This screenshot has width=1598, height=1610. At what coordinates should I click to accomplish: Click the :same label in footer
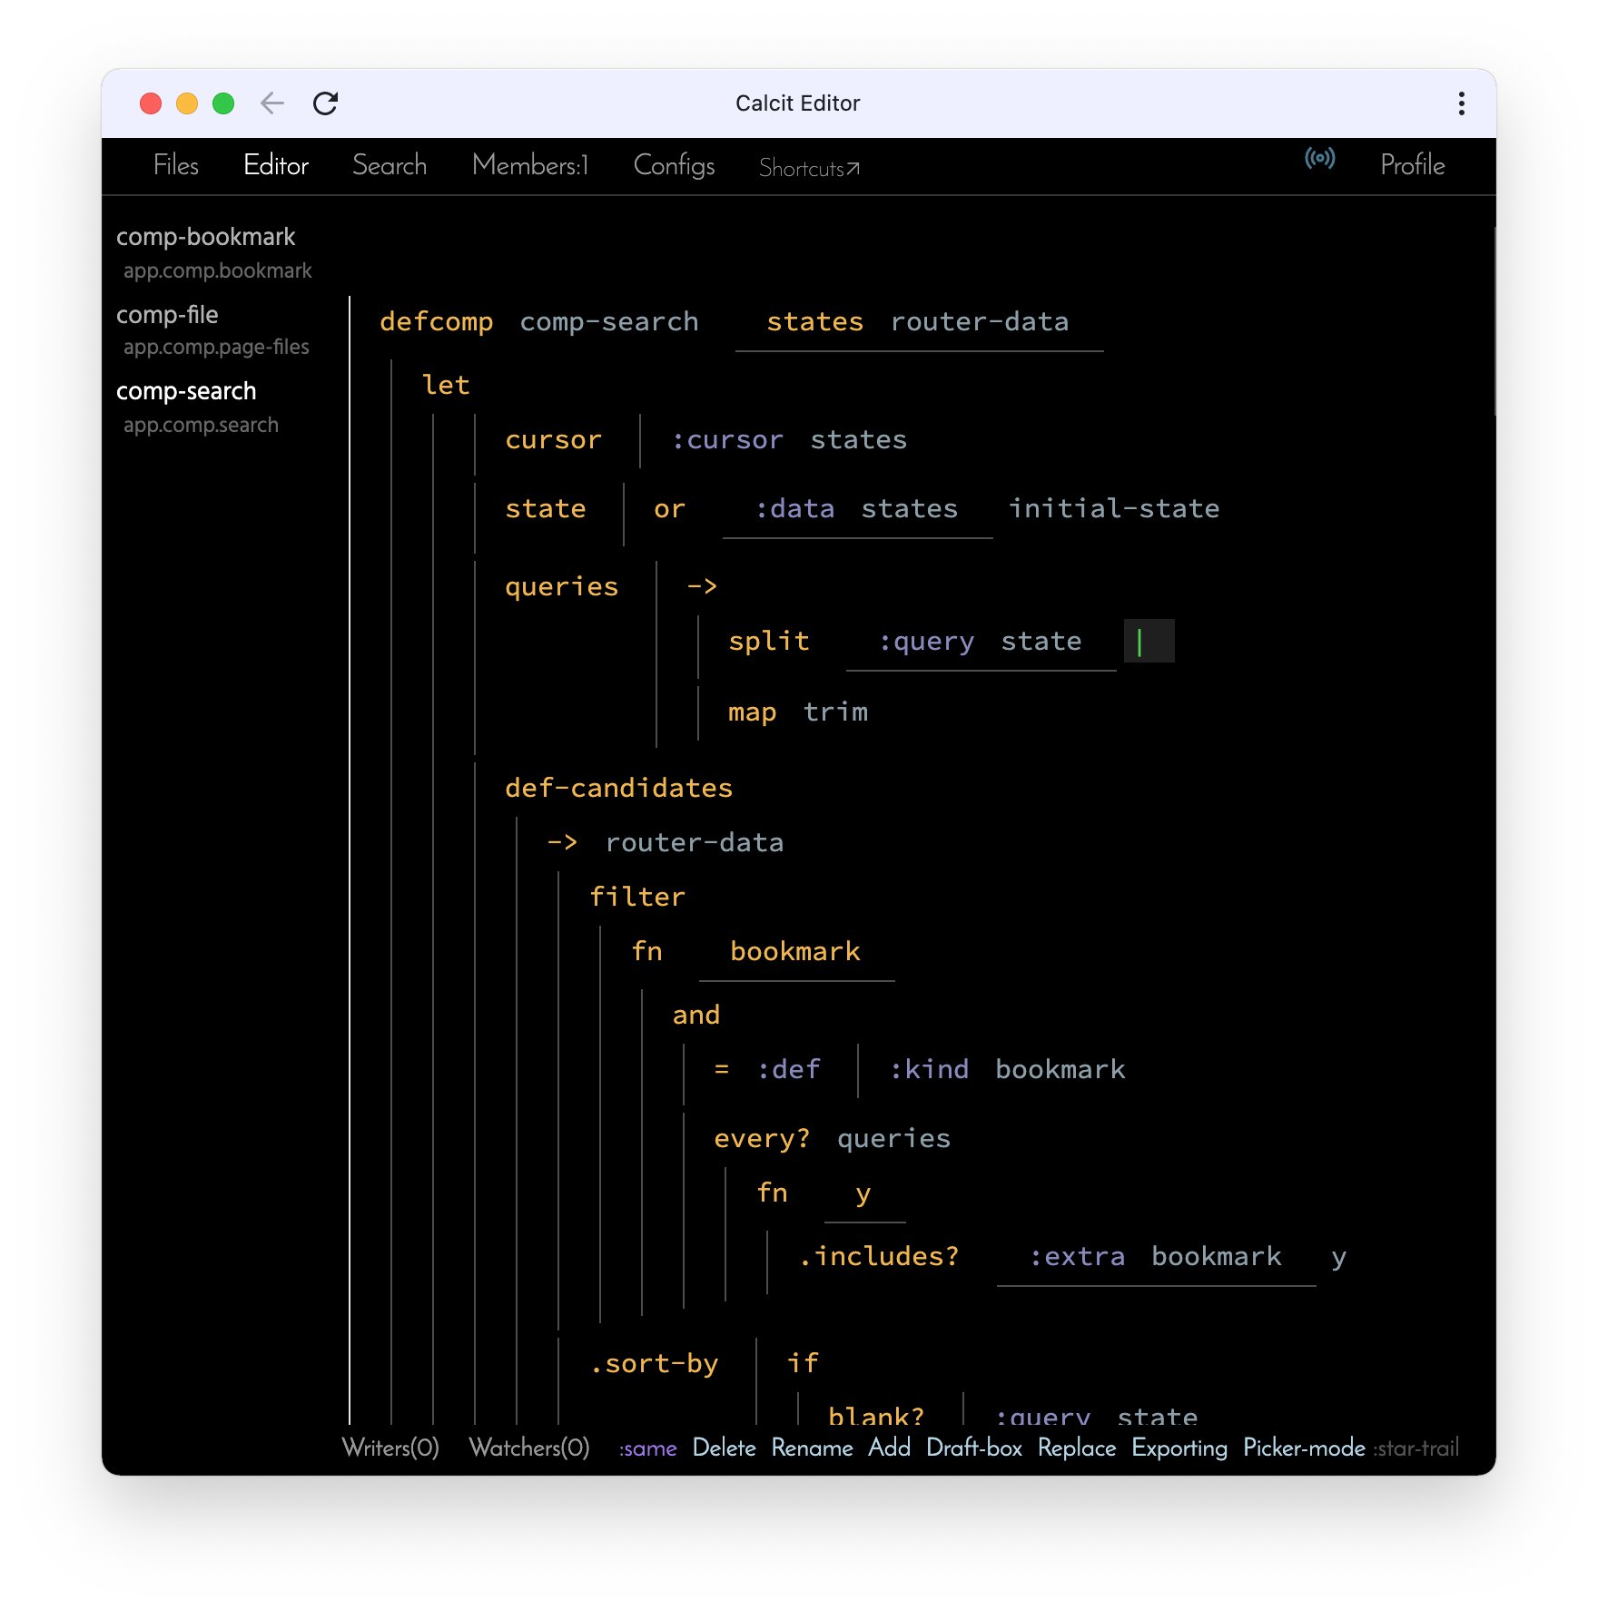[647, 1448]
